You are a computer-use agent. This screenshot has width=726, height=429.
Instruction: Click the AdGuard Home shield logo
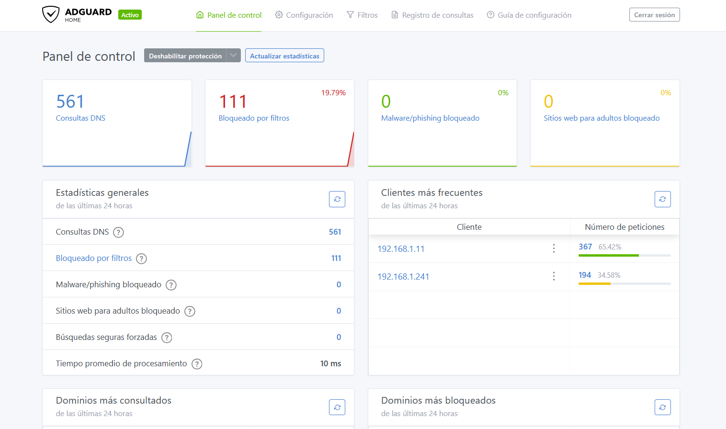(51, 14)
